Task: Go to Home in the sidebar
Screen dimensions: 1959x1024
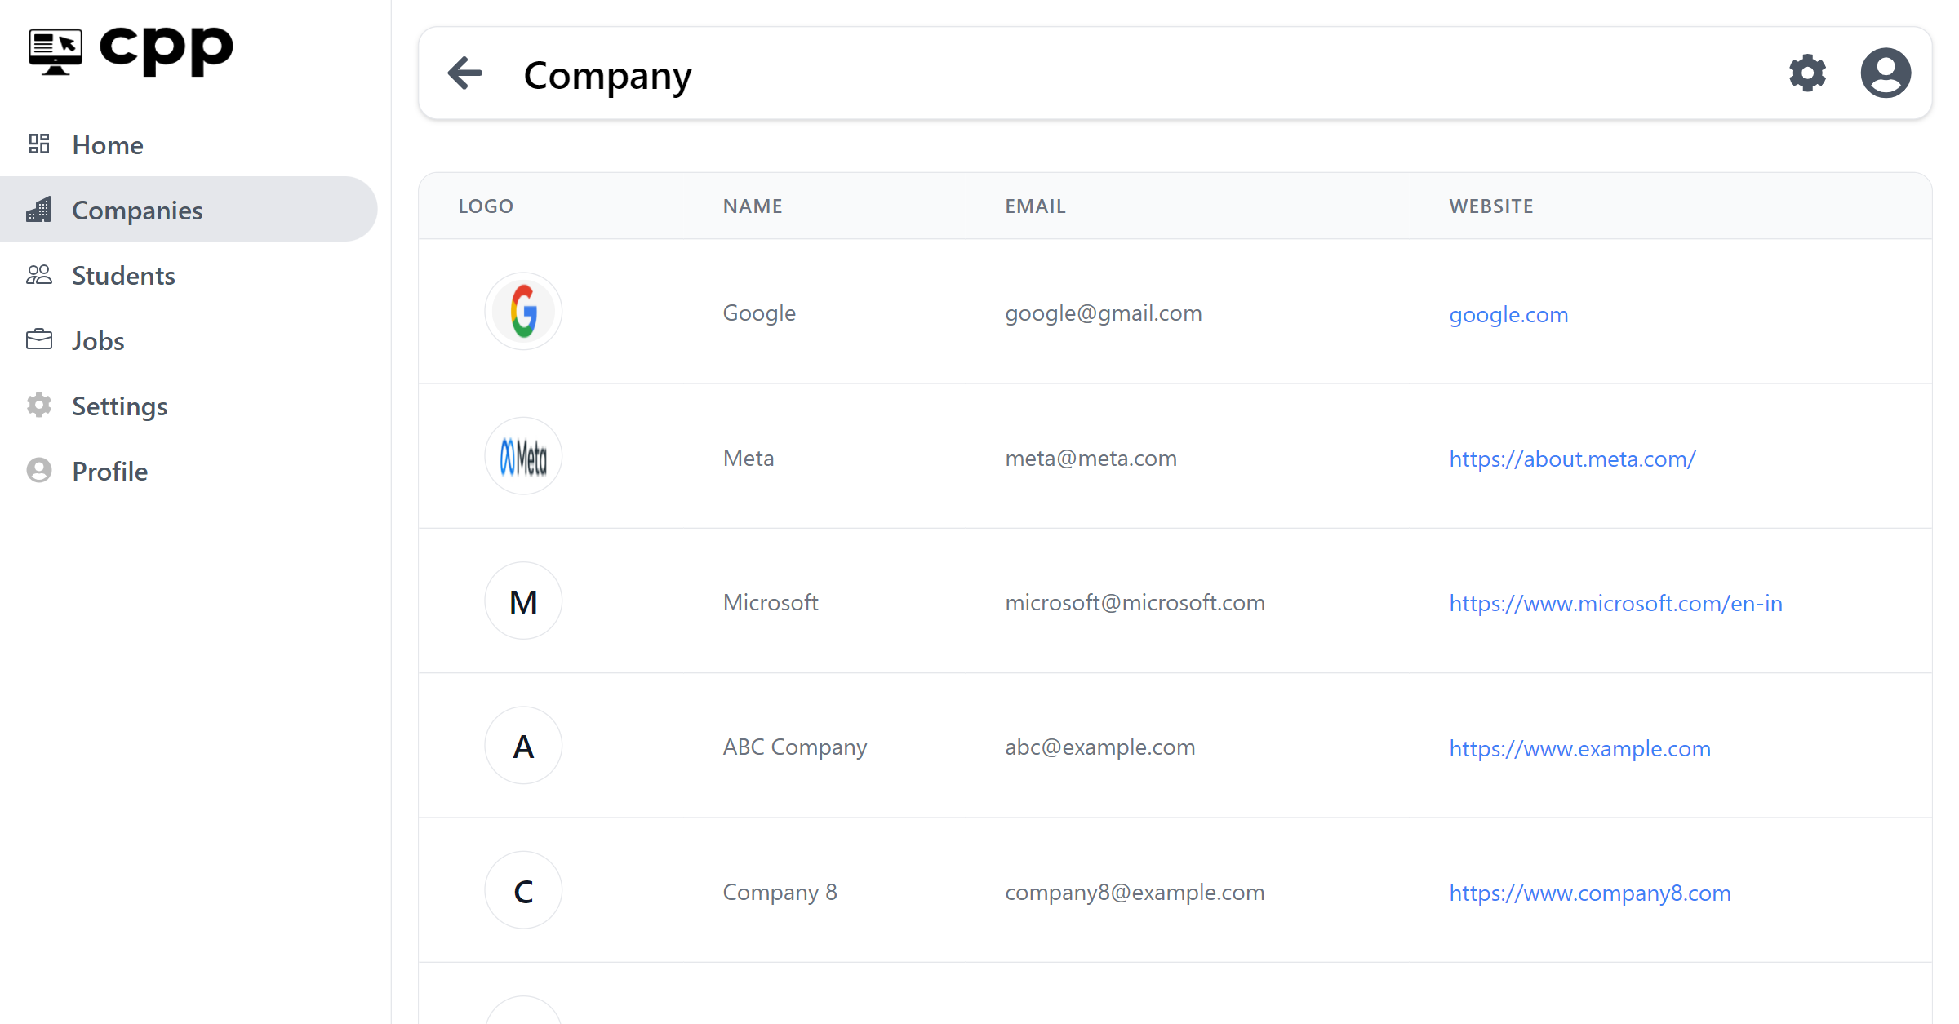Action: click(189, 144)
